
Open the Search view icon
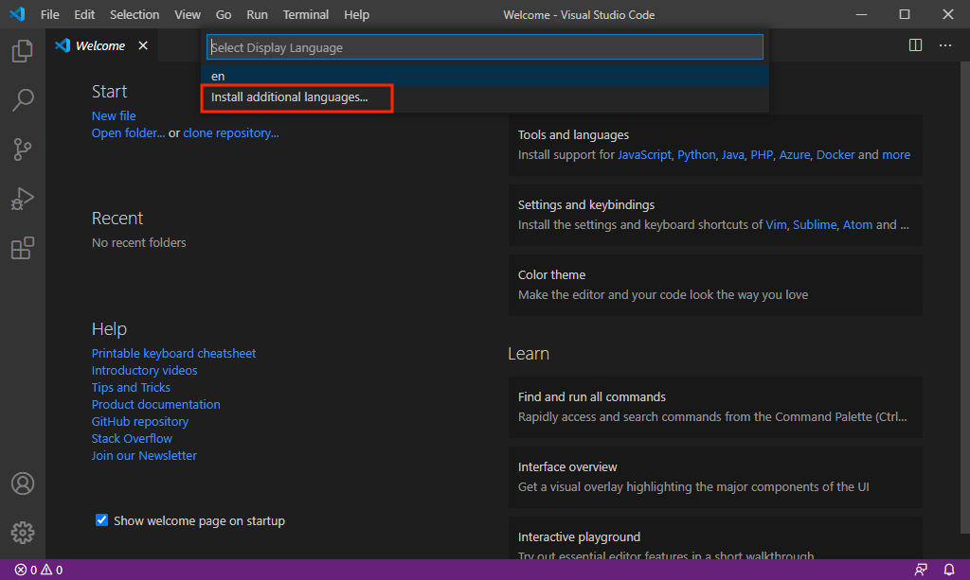23,100
